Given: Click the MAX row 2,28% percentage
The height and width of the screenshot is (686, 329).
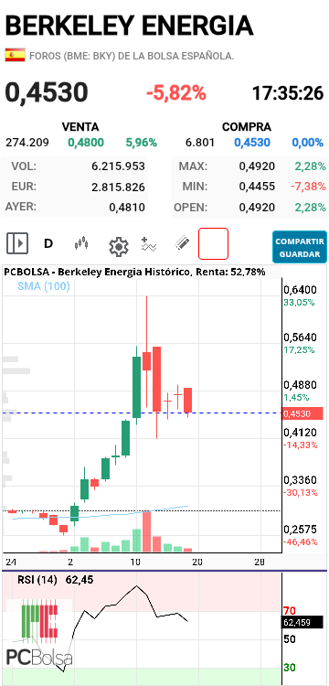Looking at the screenshot, I should (310, 166).
